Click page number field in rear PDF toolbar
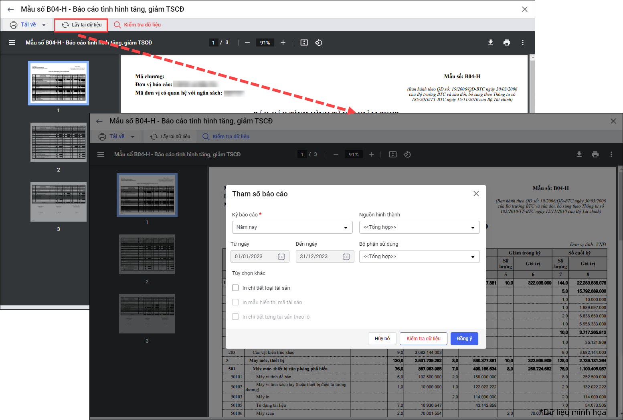 click(x=213, y=42)
